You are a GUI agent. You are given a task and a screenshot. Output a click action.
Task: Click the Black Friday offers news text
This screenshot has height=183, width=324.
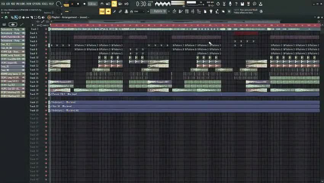[x=246, y=11]
